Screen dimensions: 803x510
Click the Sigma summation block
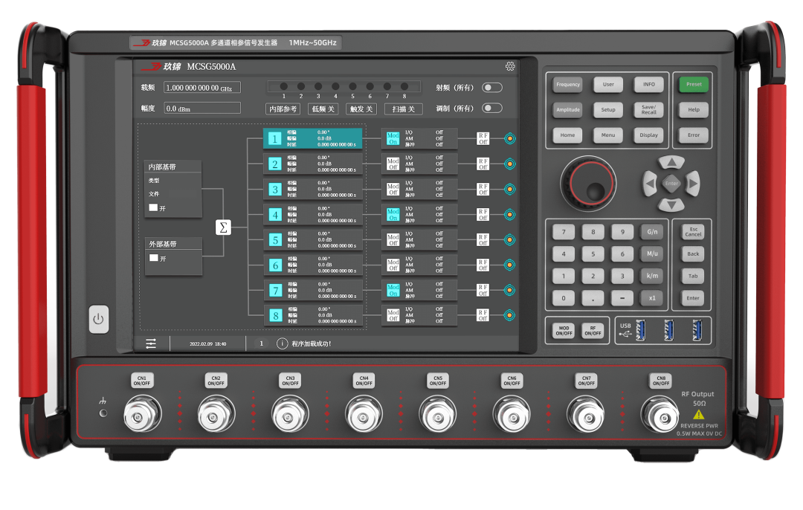click(x=223, y=227)
